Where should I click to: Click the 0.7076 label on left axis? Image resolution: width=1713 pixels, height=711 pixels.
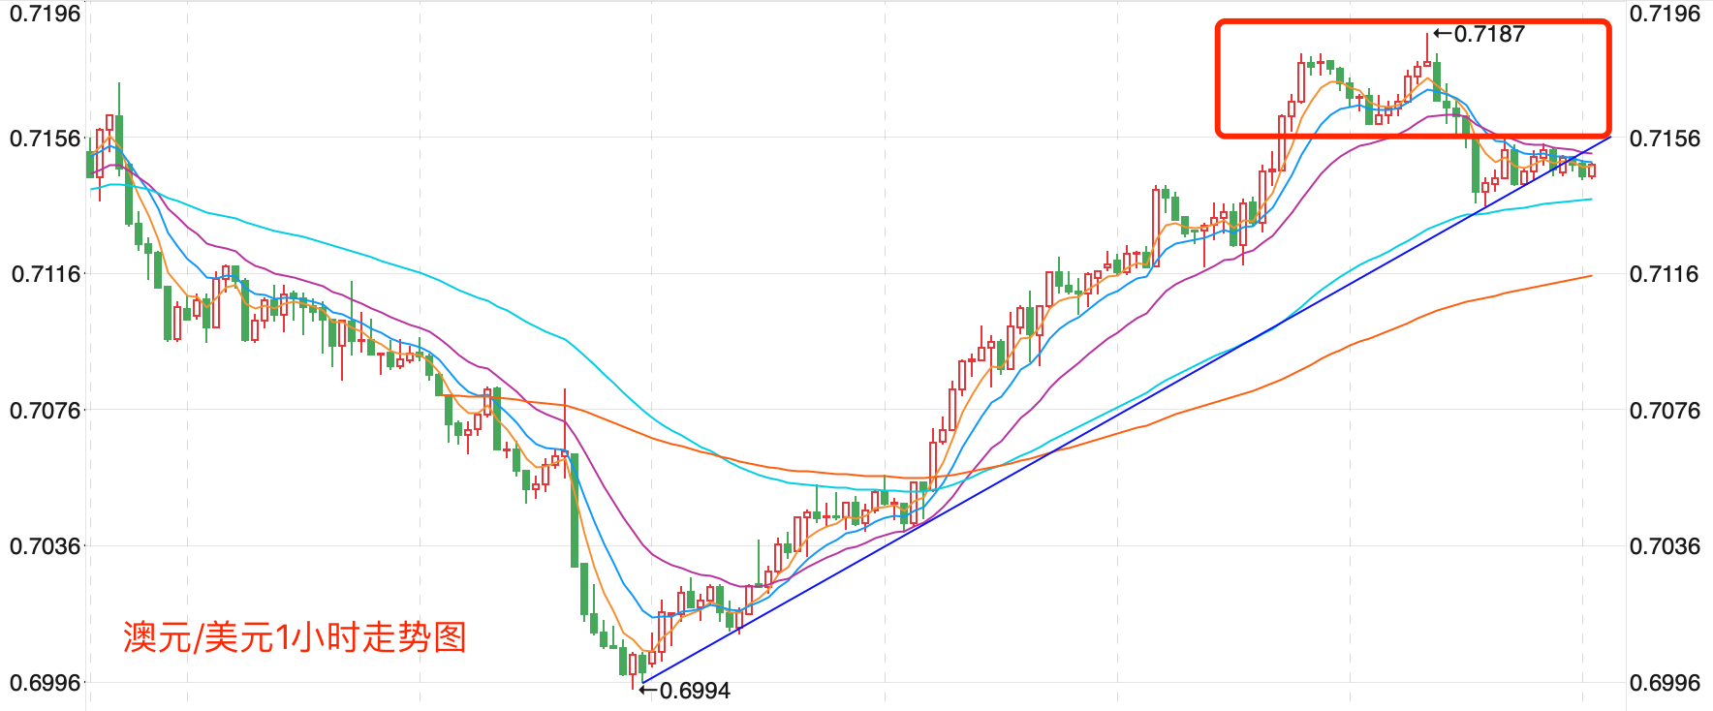(x=45, y=411)
